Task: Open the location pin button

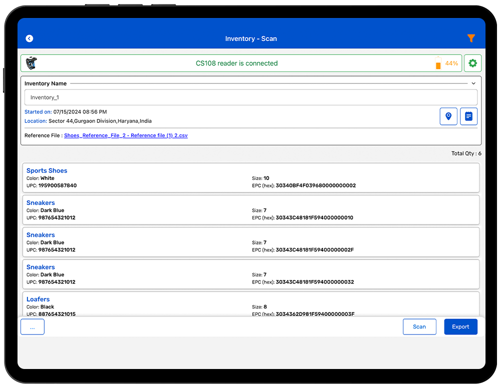Action: click(448, 116)
